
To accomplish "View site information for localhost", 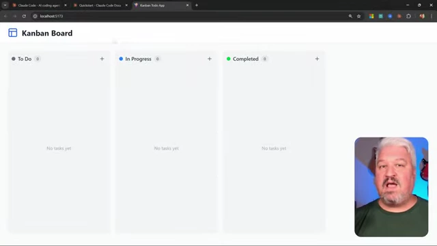I will pos(35,16).
